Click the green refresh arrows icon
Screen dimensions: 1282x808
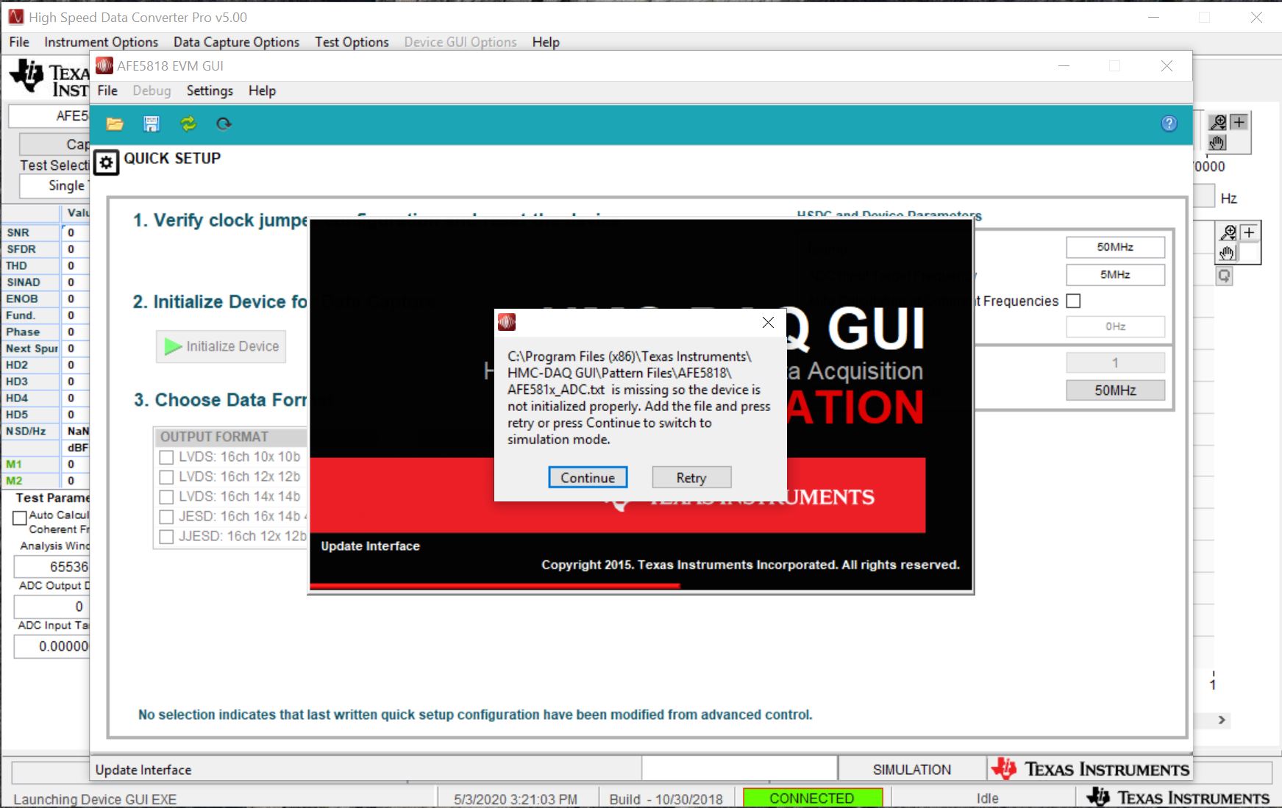(188, 124)
